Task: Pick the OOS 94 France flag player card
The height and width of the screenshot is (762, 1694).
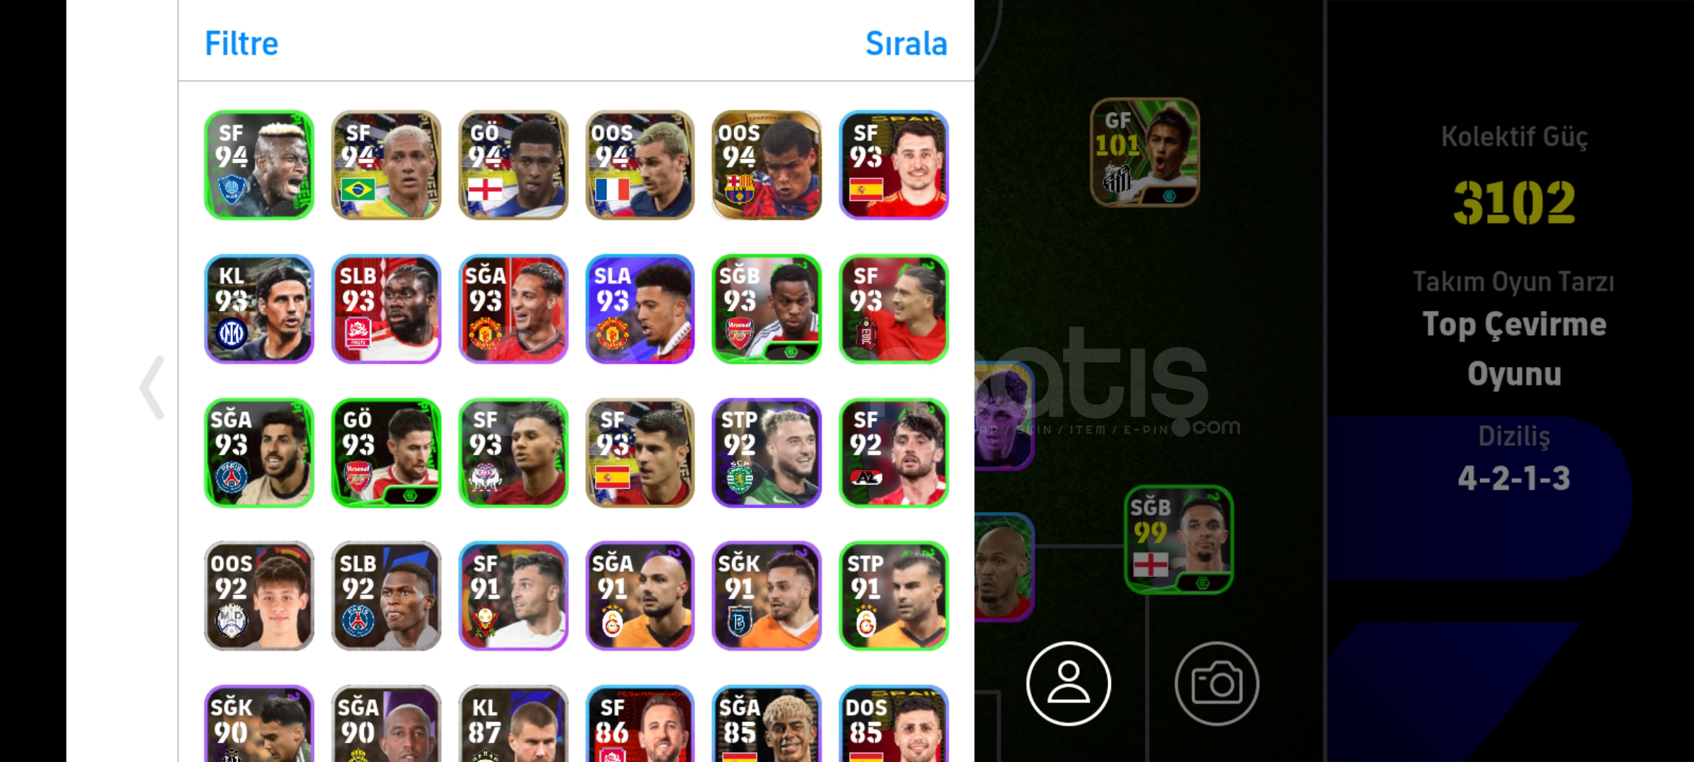Action: [x=640, y=164]
